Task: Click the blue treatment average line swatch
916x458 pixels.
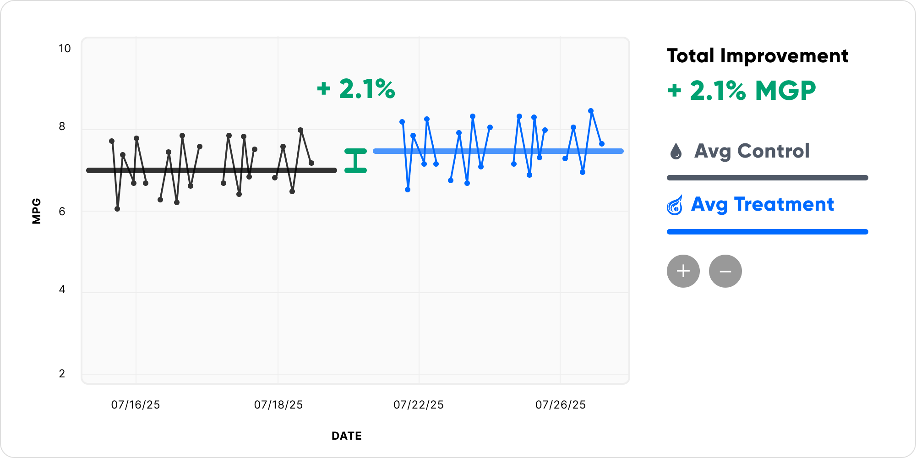Action: (x=767, y=232)
